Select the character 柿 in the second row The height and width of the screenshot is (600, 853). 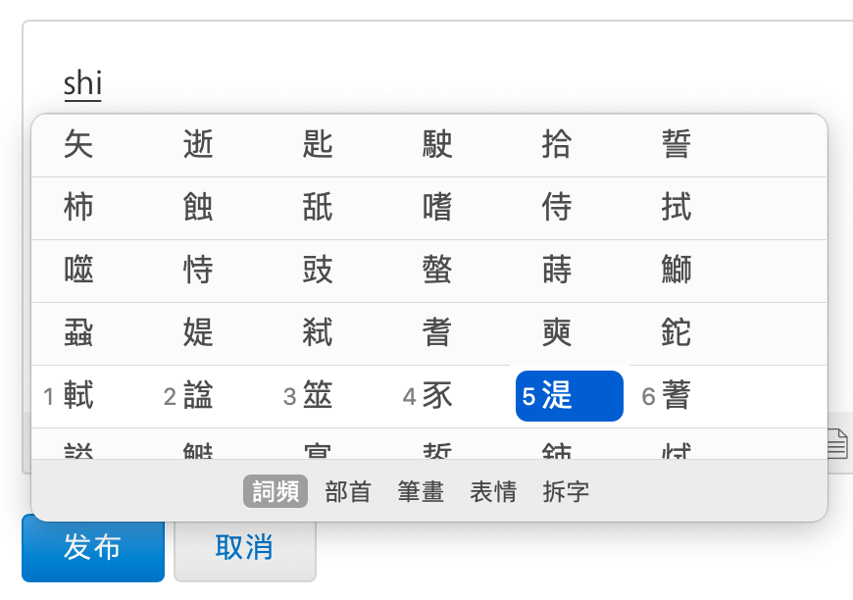(78, 208)
